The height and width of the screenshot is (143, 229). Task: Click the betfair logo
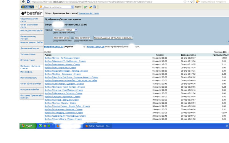coord(32,13)
